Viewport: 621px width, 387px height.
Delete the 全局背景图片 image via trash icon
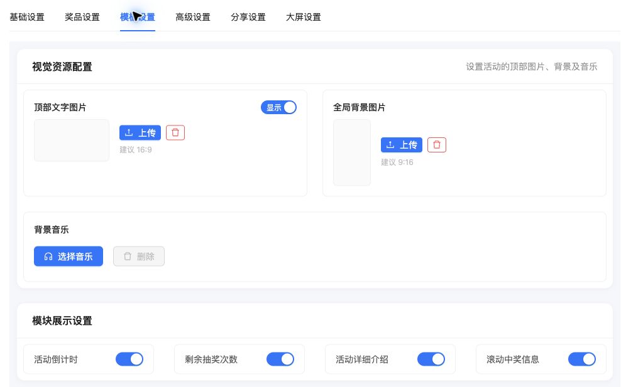437,145
